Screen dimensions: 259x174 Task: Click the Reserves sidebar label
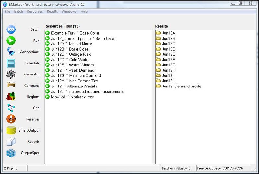33,119
